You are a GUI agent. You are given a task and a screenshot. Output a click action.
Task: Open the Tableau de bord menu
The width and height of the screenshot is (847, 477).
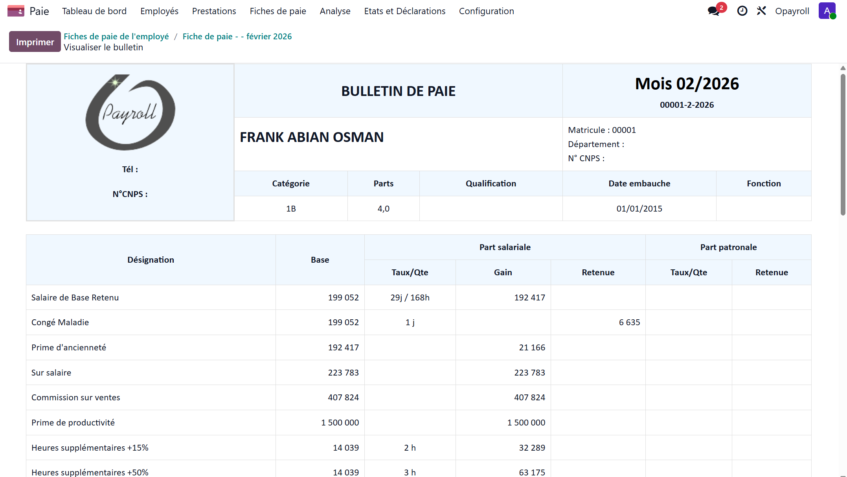94,11
